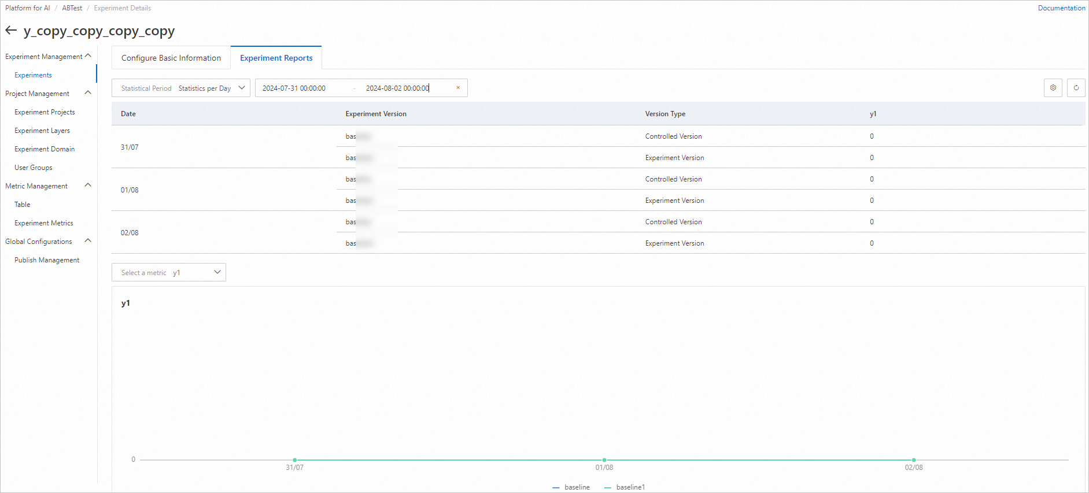Open the Documentation link
1089x493 pixels.
(1061, 8)
